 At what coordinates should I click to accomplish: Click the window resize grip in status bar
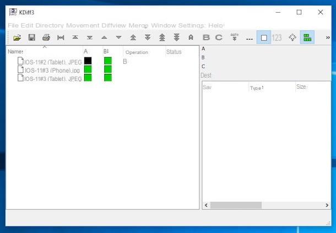[328, 223]
